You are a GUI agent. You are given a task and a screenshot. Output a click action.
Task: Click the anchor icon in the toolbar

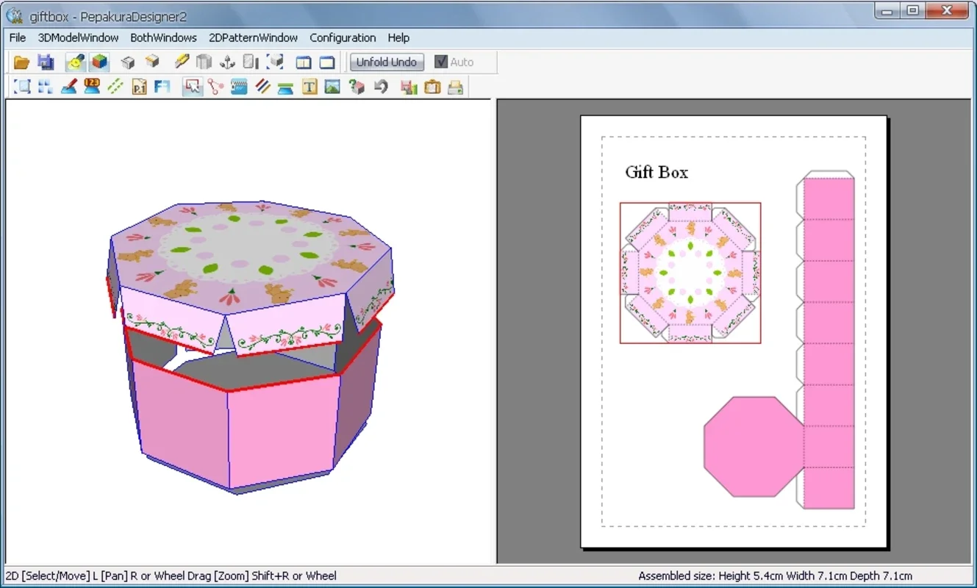tap(228, 62)
